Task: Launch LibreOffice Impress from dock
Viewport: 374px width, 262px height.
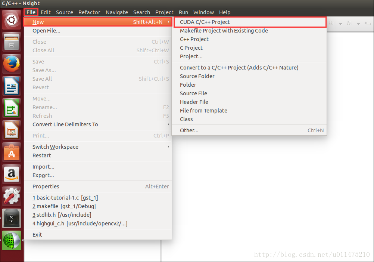Action: point(12,130)
